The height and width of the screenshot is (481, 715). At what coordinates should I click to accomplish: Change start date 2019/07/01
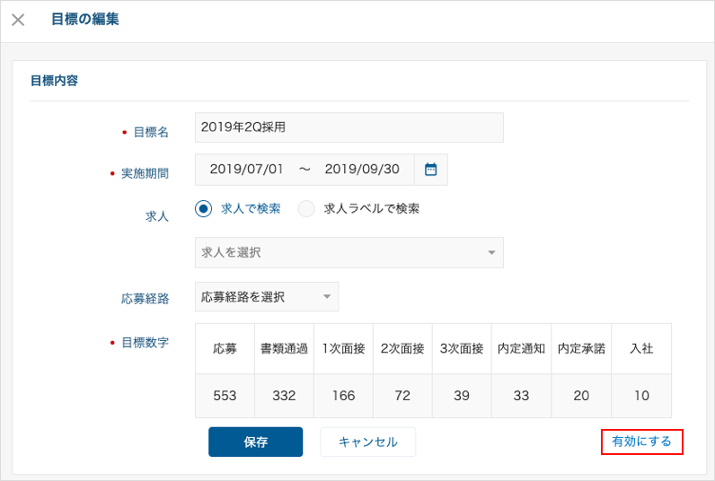(246, 169)
